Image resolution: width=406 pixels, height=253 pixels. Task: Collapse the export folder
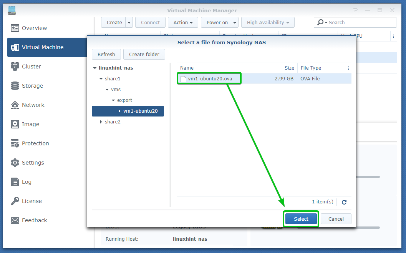pos(113,100)
